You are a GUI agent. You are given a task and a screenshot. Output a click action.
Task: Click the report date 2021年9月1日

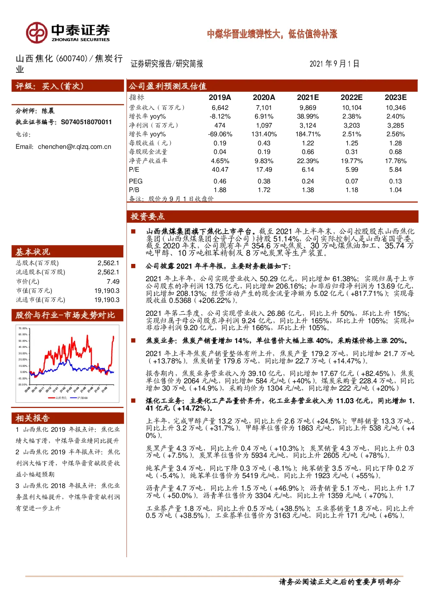coord(334,64)
